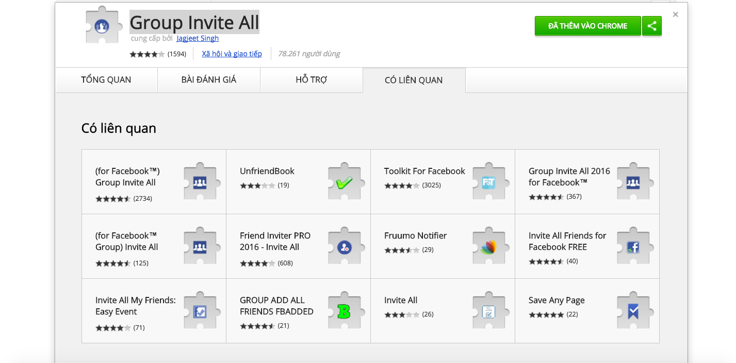Click the (3025) rating under Toolkit For Facebook
Viewport: 736px width, 363px height.
point(432,185)
